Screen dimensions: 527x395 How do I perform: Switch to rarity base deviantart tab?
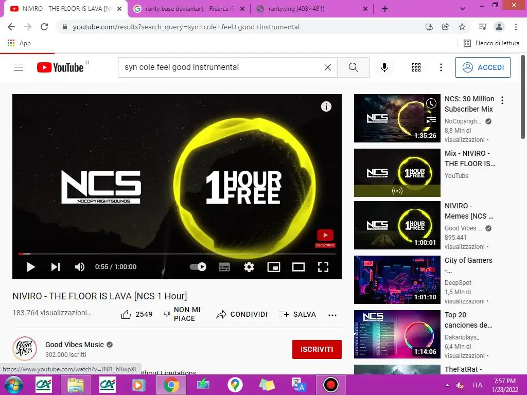coord(189,9)
